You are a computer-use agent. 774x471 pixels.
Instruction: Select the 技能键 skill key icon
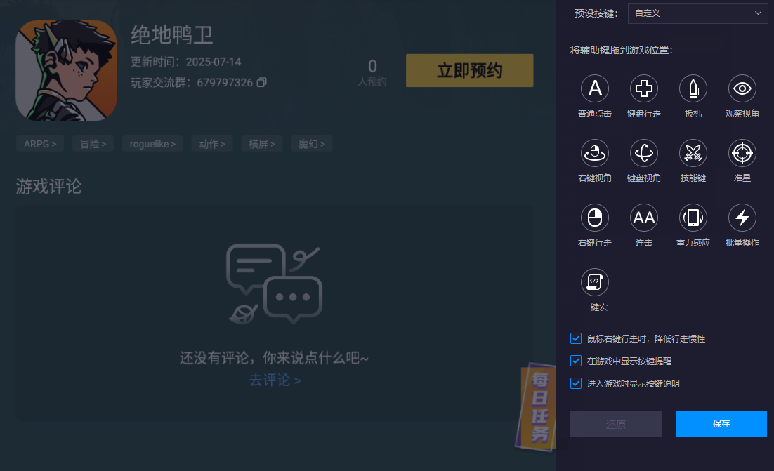(693, 154)
